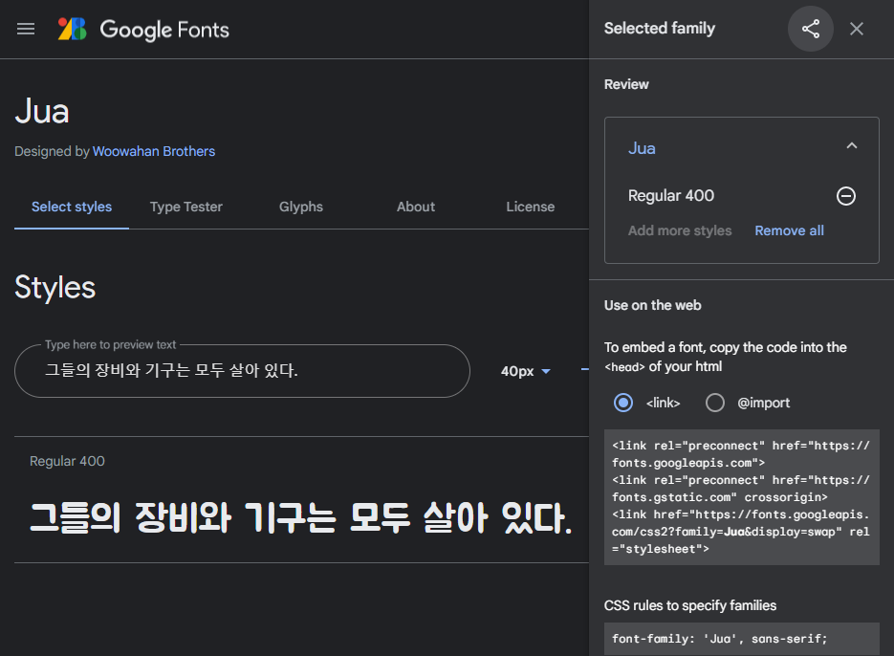
Task: Open the Jua family link in Review
Action: (x=642, y=148)
